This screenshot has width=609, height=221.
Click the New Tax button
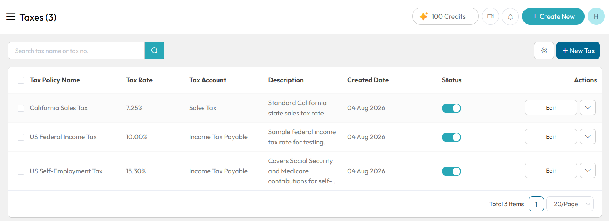tap(578, 50)
